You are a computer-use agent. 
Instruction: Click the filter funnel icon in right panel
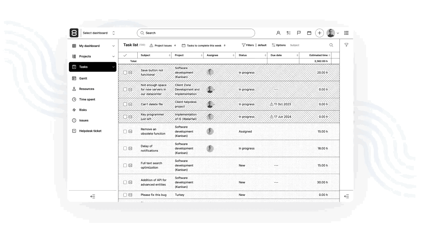pyautogui.click(x=346, y=45)
